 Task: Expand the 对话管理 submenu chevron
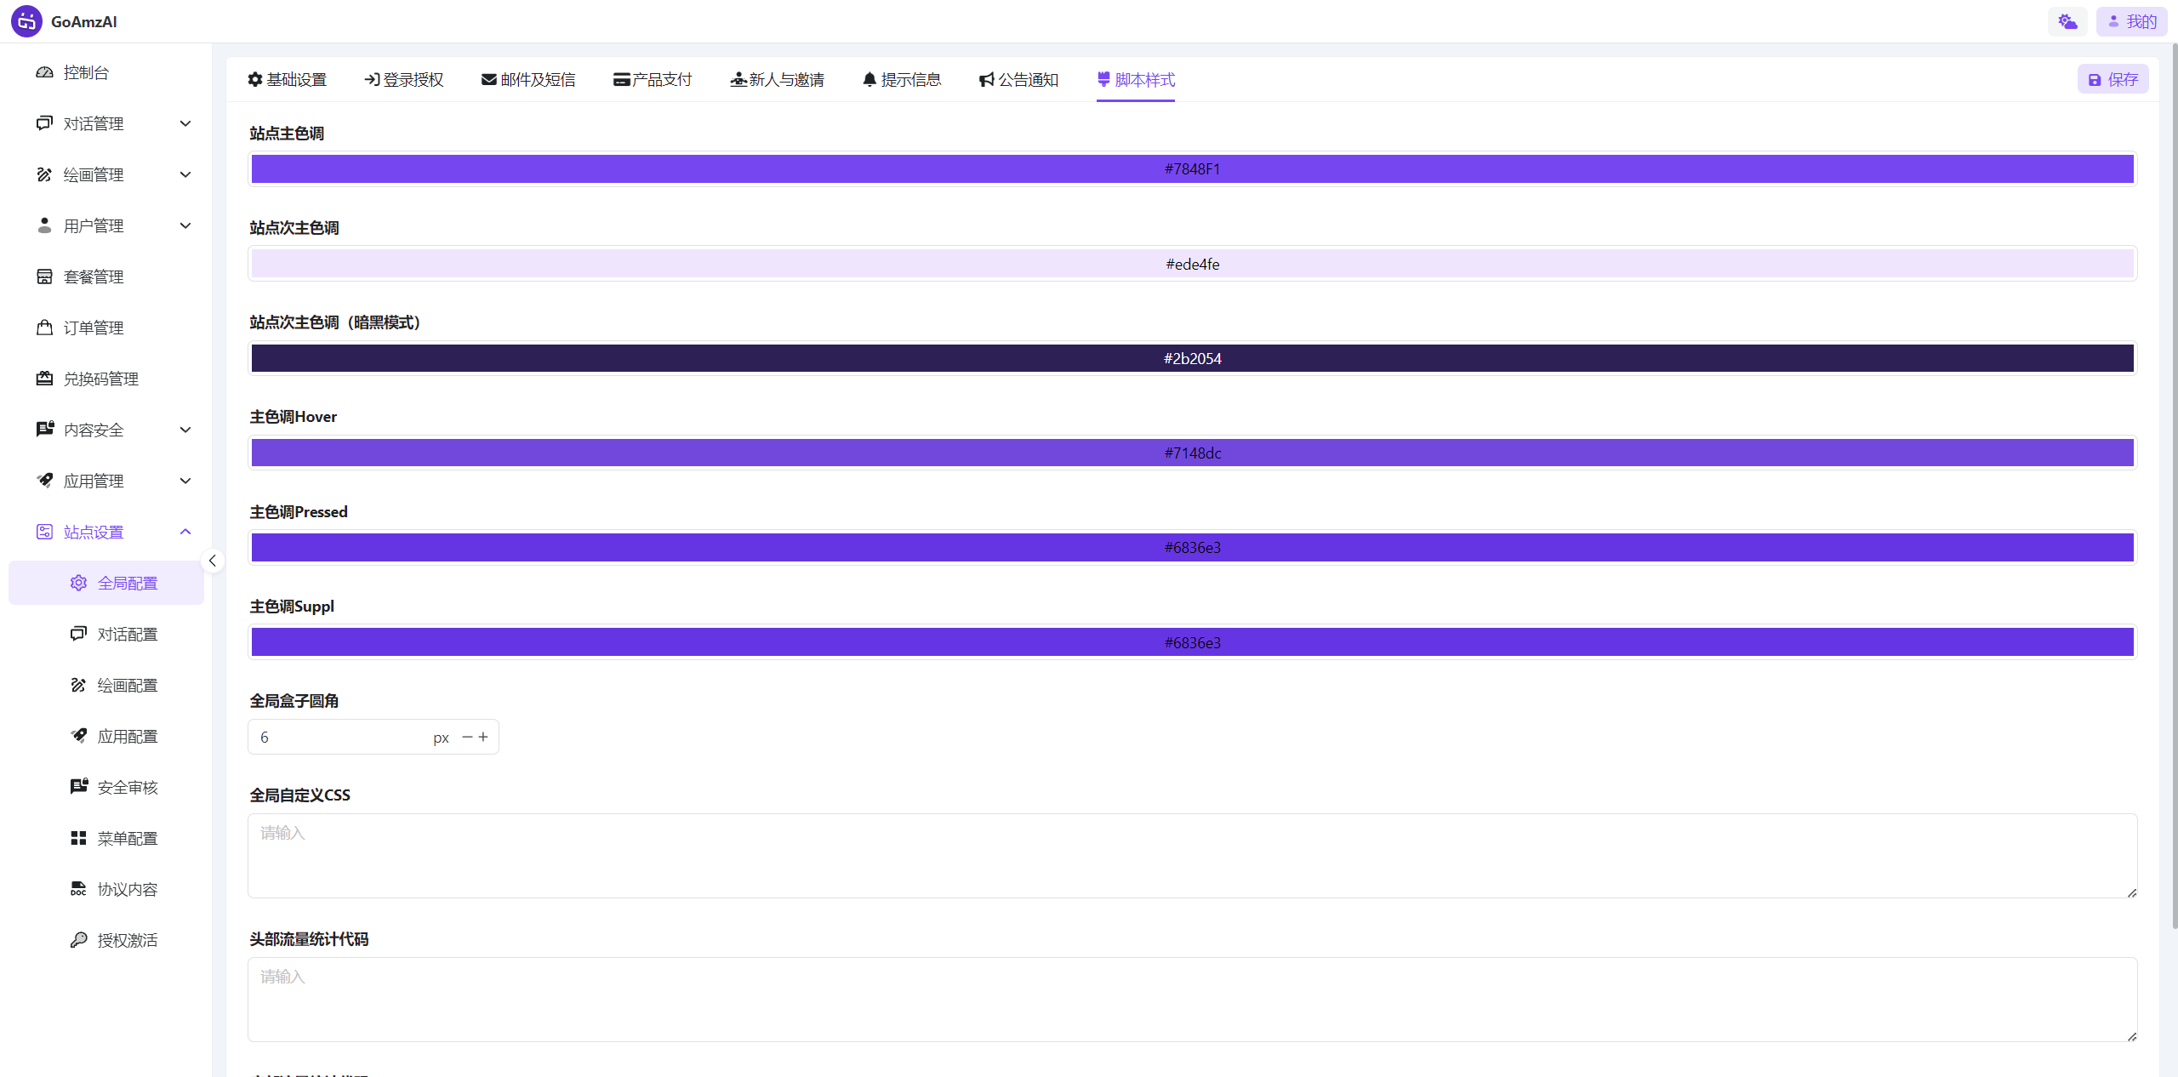click(x=185, y=123)
